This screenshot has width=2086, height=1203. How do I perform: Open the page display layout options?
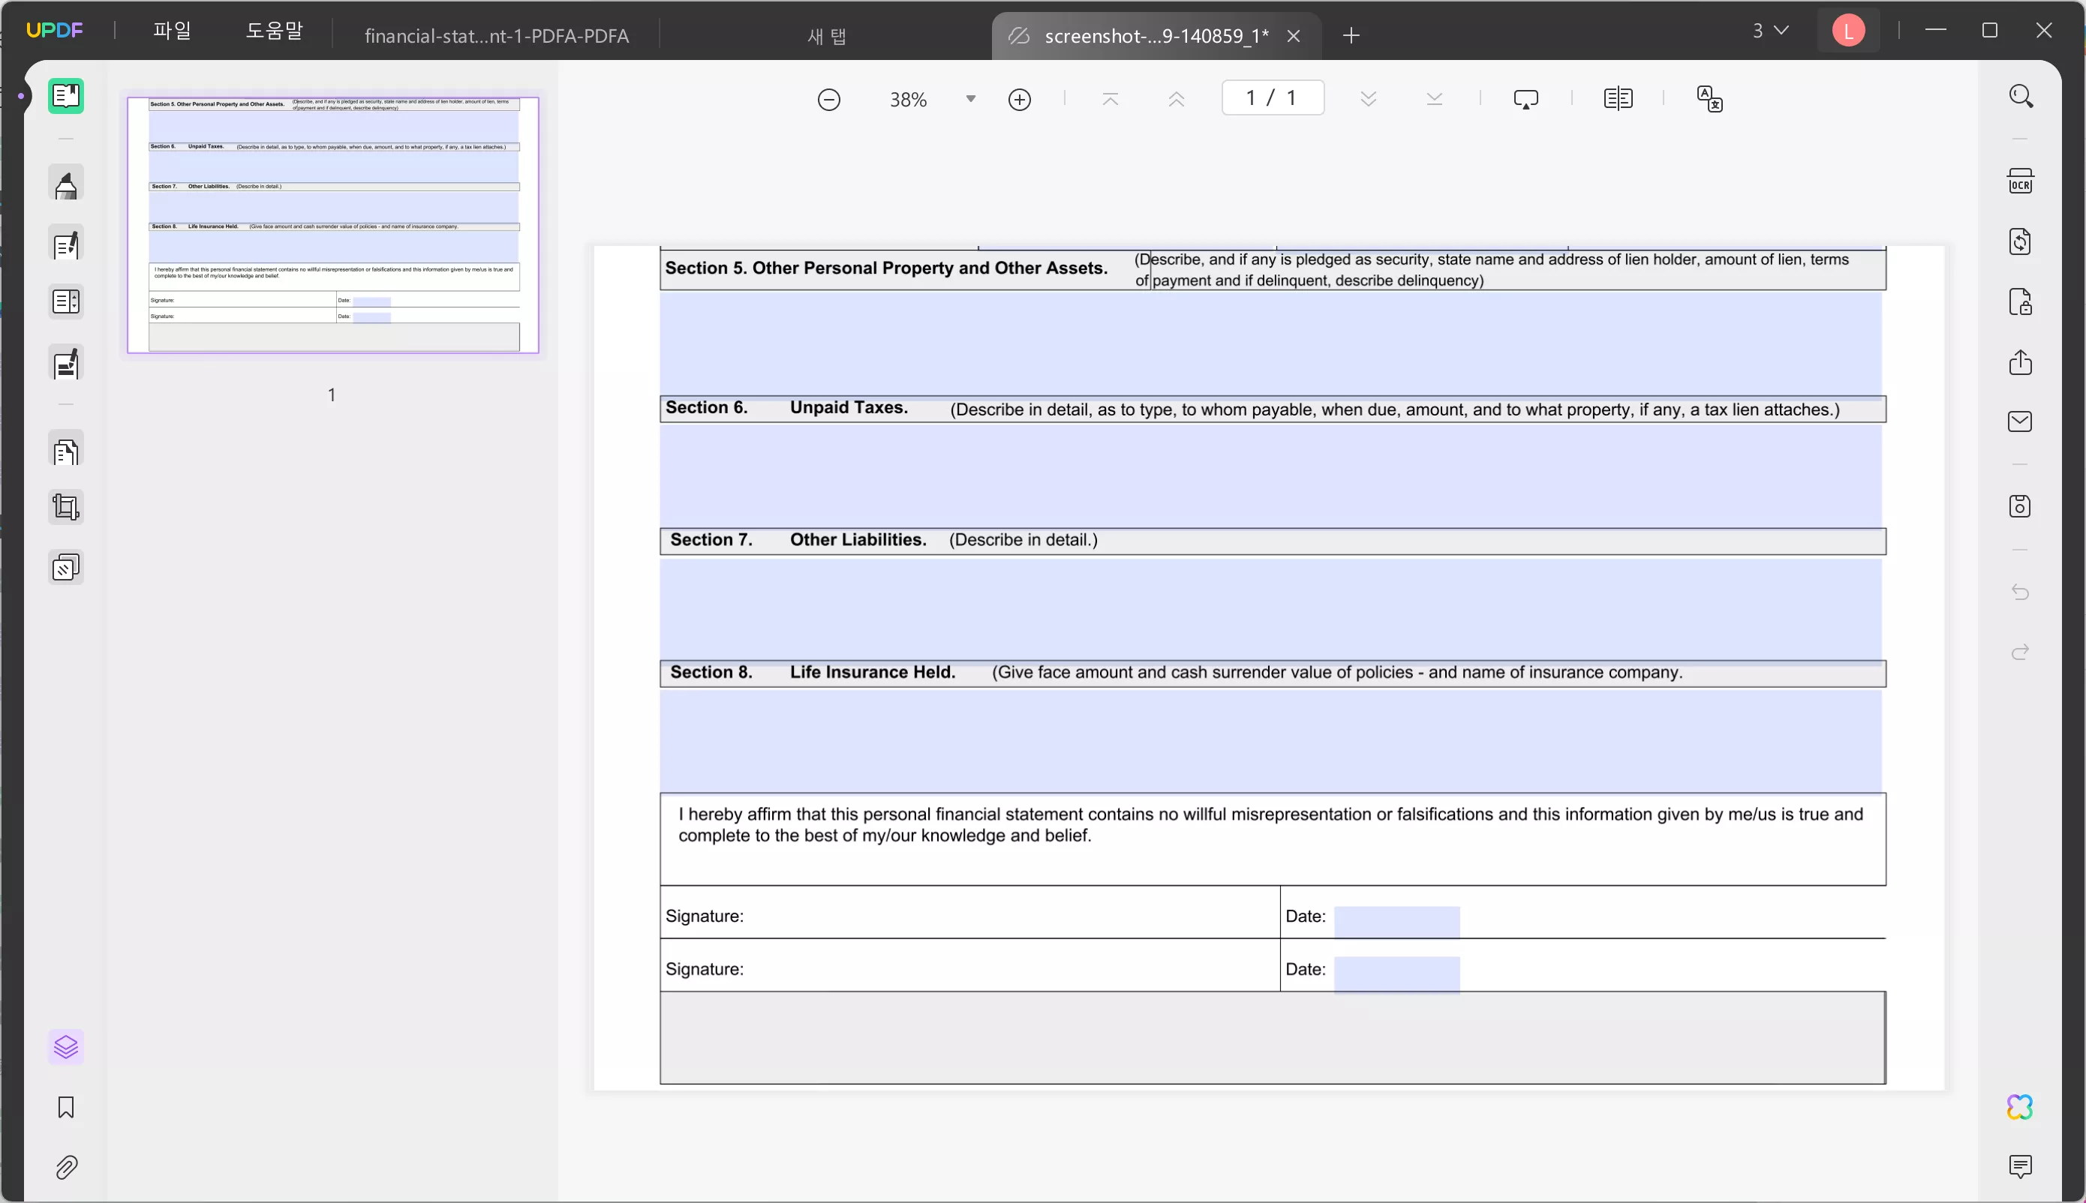pyautogui.click(x=1617, y=99)
